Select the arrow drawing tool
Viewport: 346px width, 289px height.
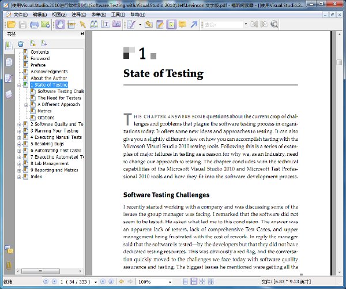coord(194,24)
